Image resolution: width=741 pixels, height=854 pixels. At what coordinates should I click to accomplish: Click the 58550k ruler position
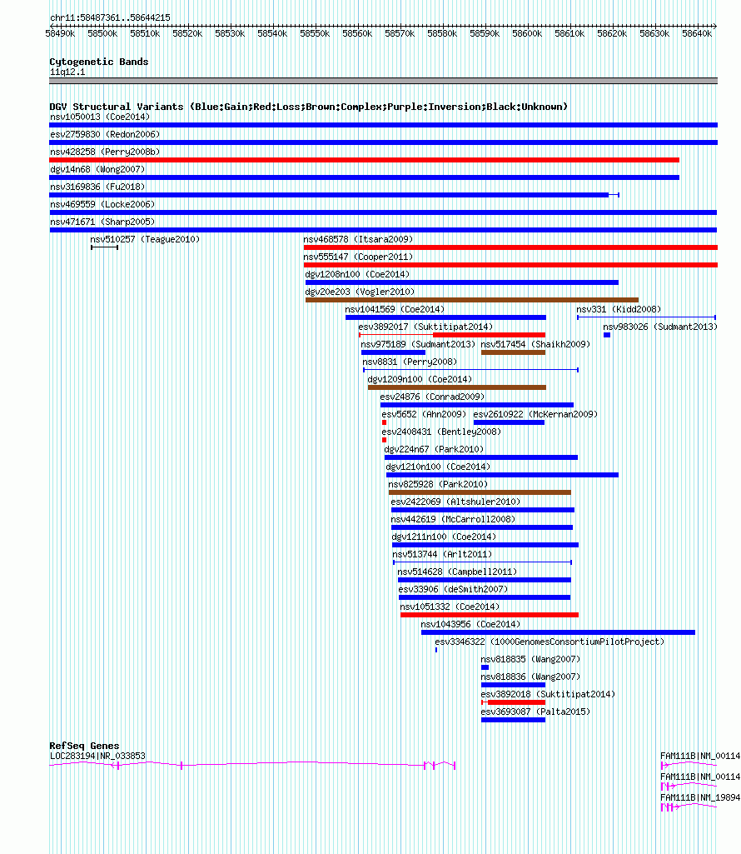[315, 33]
